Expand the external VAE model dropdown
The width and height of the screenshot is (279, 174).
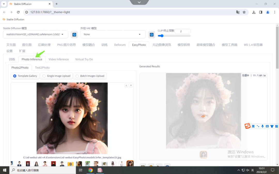point(113,34)
